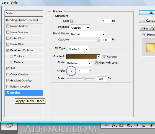
Task: Add a layer mask with the mask icon
Action: [x=121, y=125]
